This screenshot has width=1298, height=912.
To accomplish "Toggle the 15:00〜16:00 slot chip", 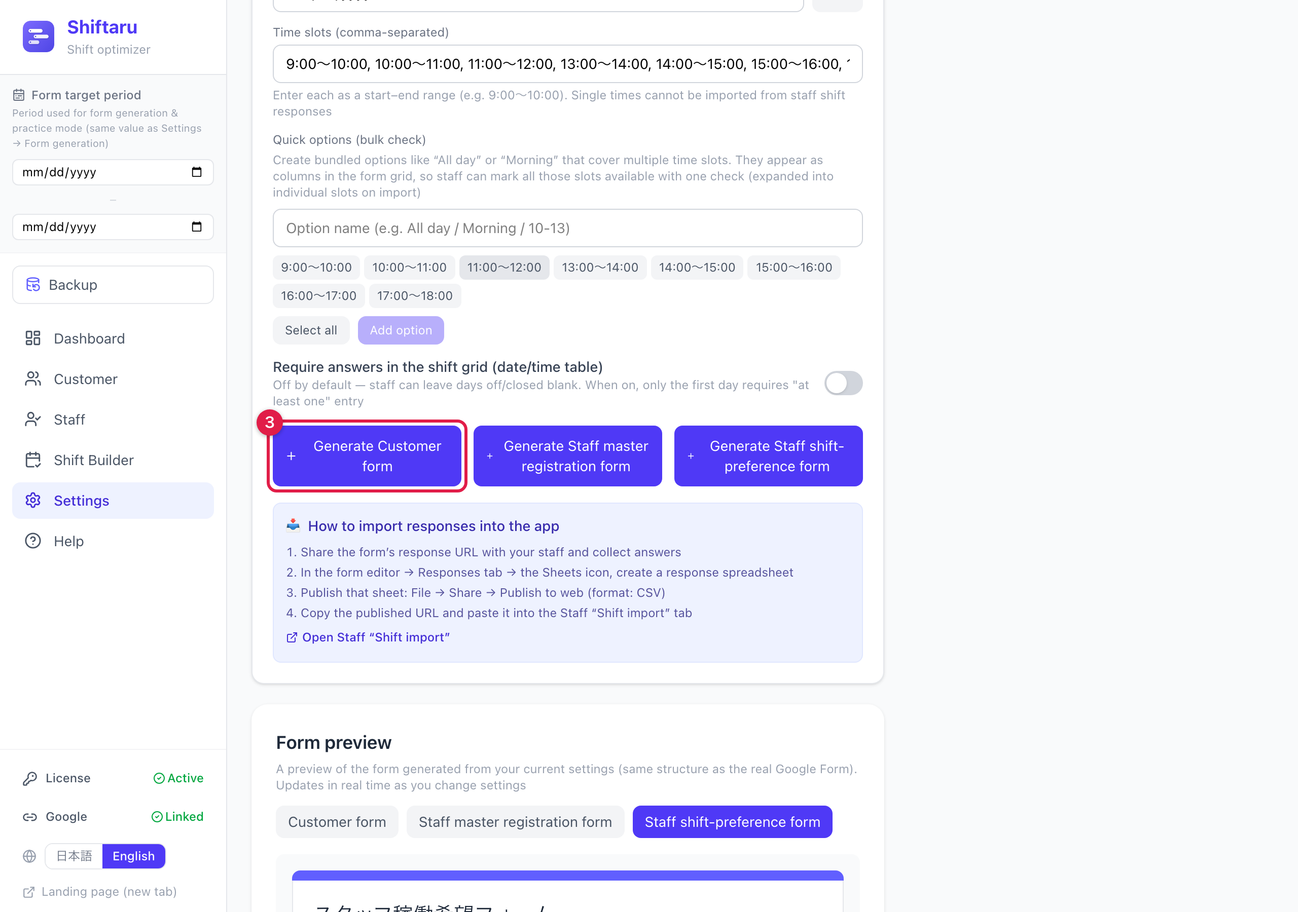I will pos(794,268).
